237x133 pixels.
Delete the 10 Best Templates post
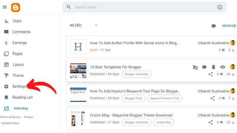pyautogui.click(x=213, y=67)
